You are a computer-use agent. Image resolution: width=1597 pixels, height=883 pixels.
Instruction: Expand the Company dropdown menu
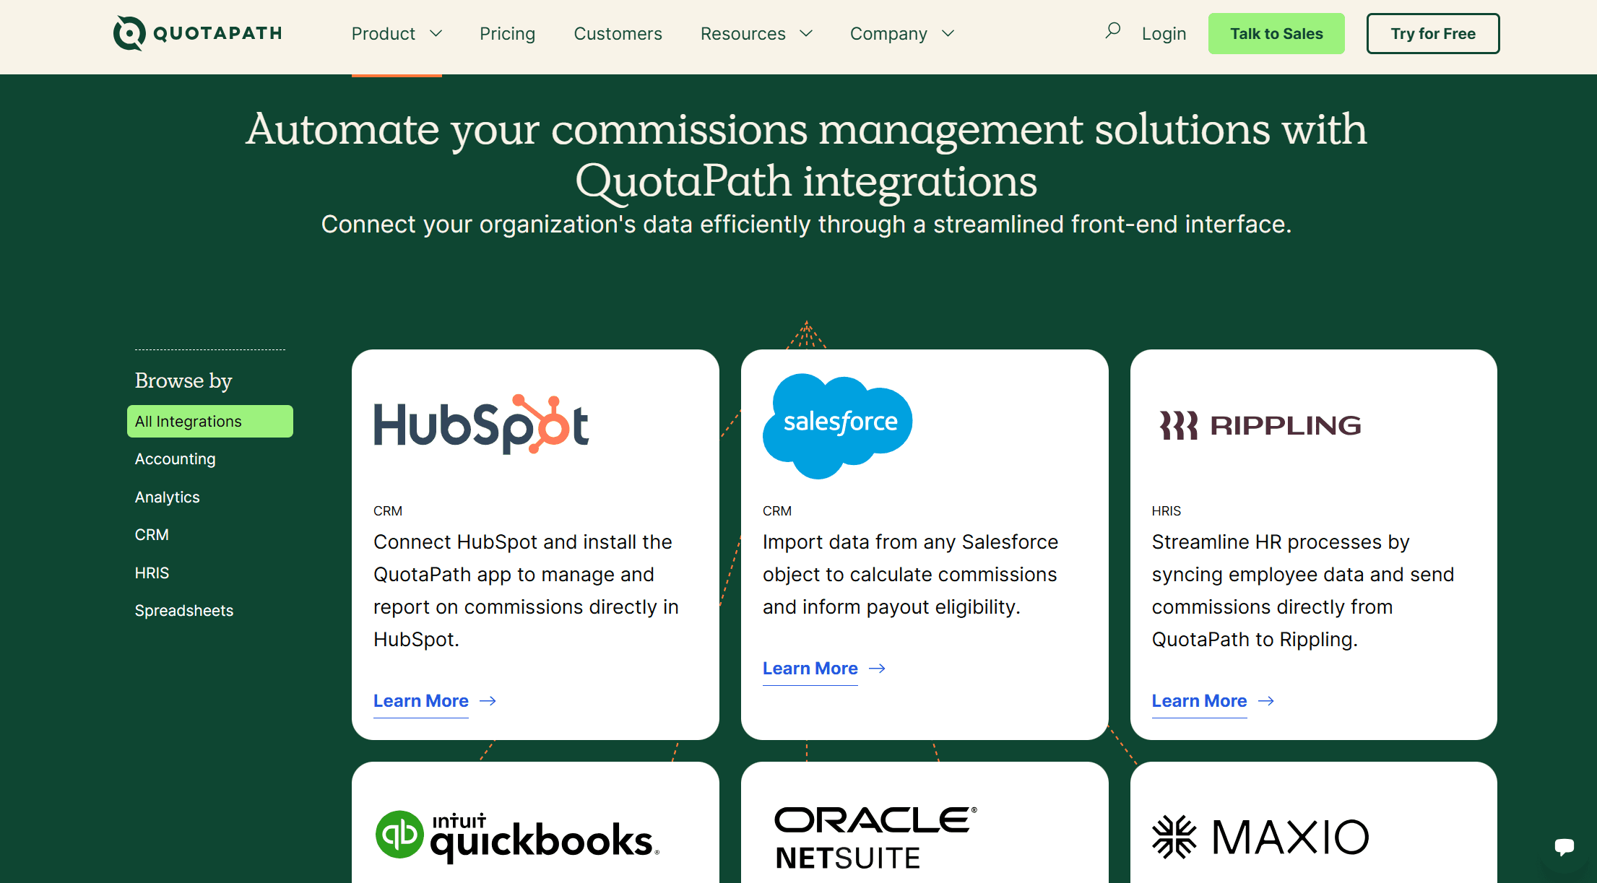[902, 34]
